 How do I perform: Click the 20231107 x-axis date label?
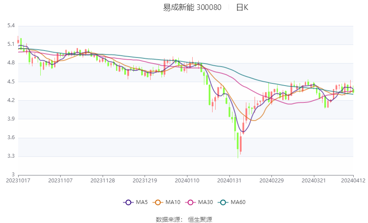(x=60, y=181)
